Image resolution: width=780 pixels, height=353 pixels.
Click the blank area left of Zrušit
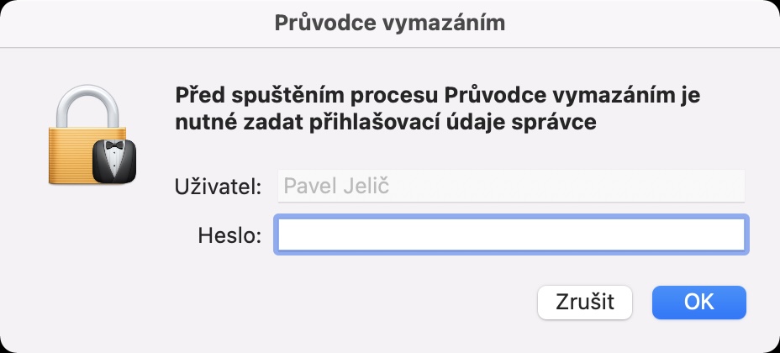coord(336,302)
